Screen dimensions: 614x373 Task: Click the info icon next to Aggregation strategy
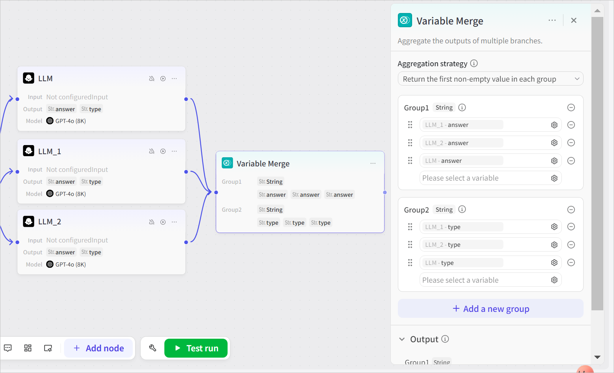(x=474, y=63)
